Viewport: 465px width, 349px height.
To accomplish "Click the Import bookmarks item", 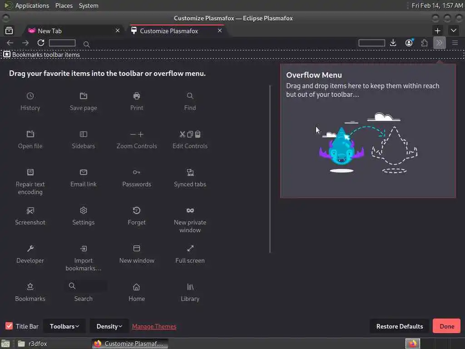I will tap(84, 258).
